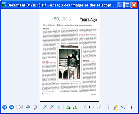
Task: Rotate image clockwise
Action: point(68,107)
